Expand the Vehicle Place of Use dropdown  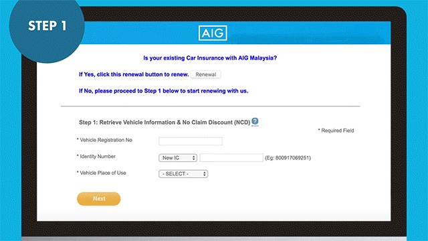point(183,174)
